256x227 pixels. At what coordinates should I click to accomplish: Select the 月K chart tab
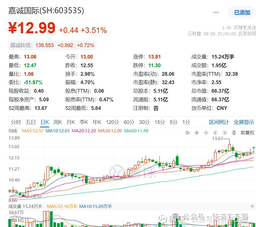[71, 122]
